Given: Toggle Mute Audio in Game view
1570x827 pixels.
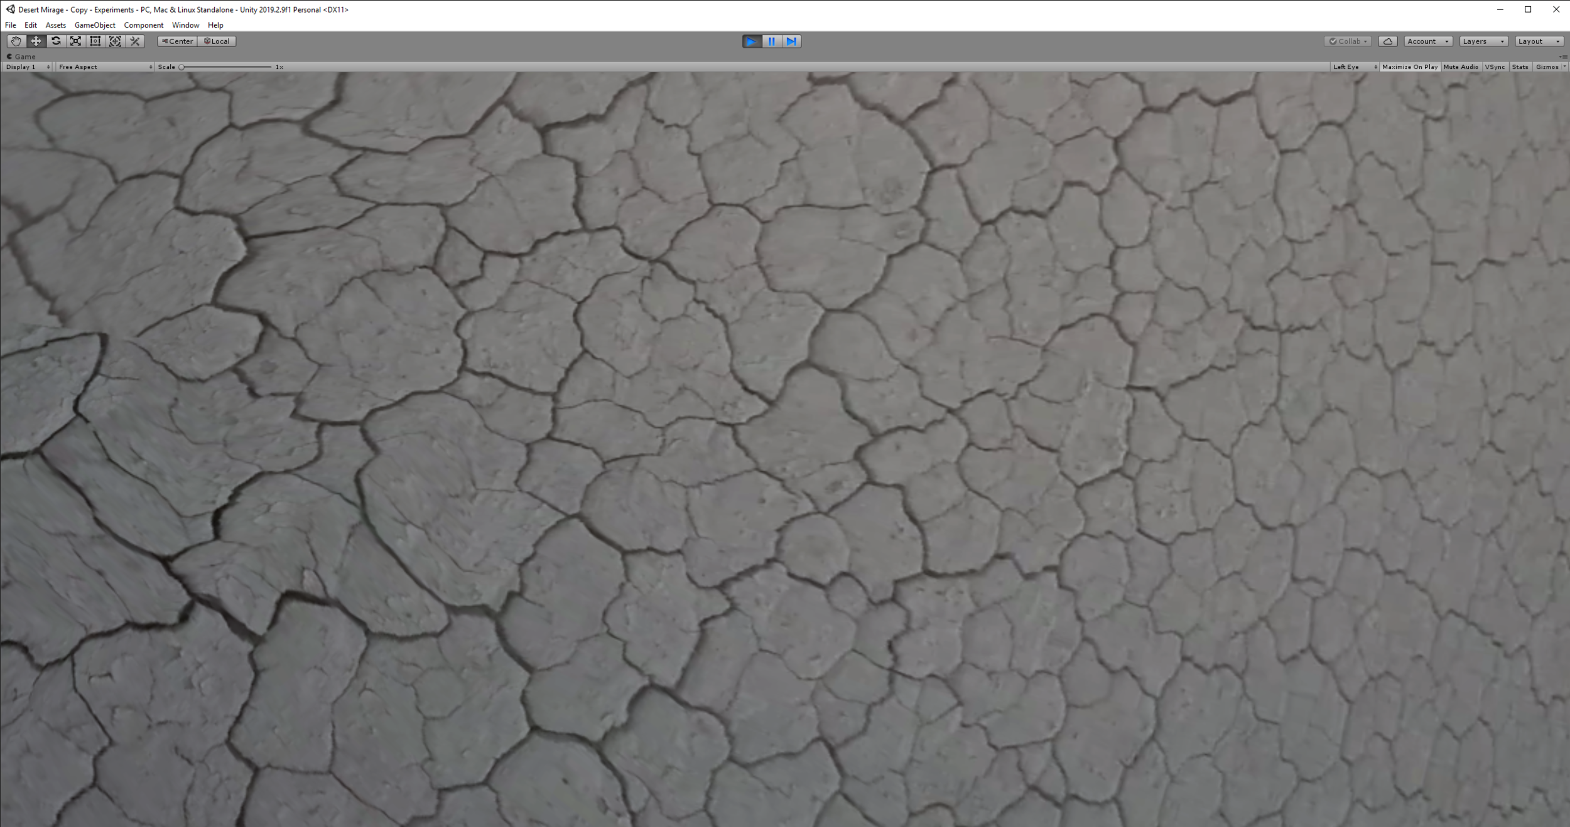Looking at the screenshot, I should pyautogui.click(x=1461, y=67).
